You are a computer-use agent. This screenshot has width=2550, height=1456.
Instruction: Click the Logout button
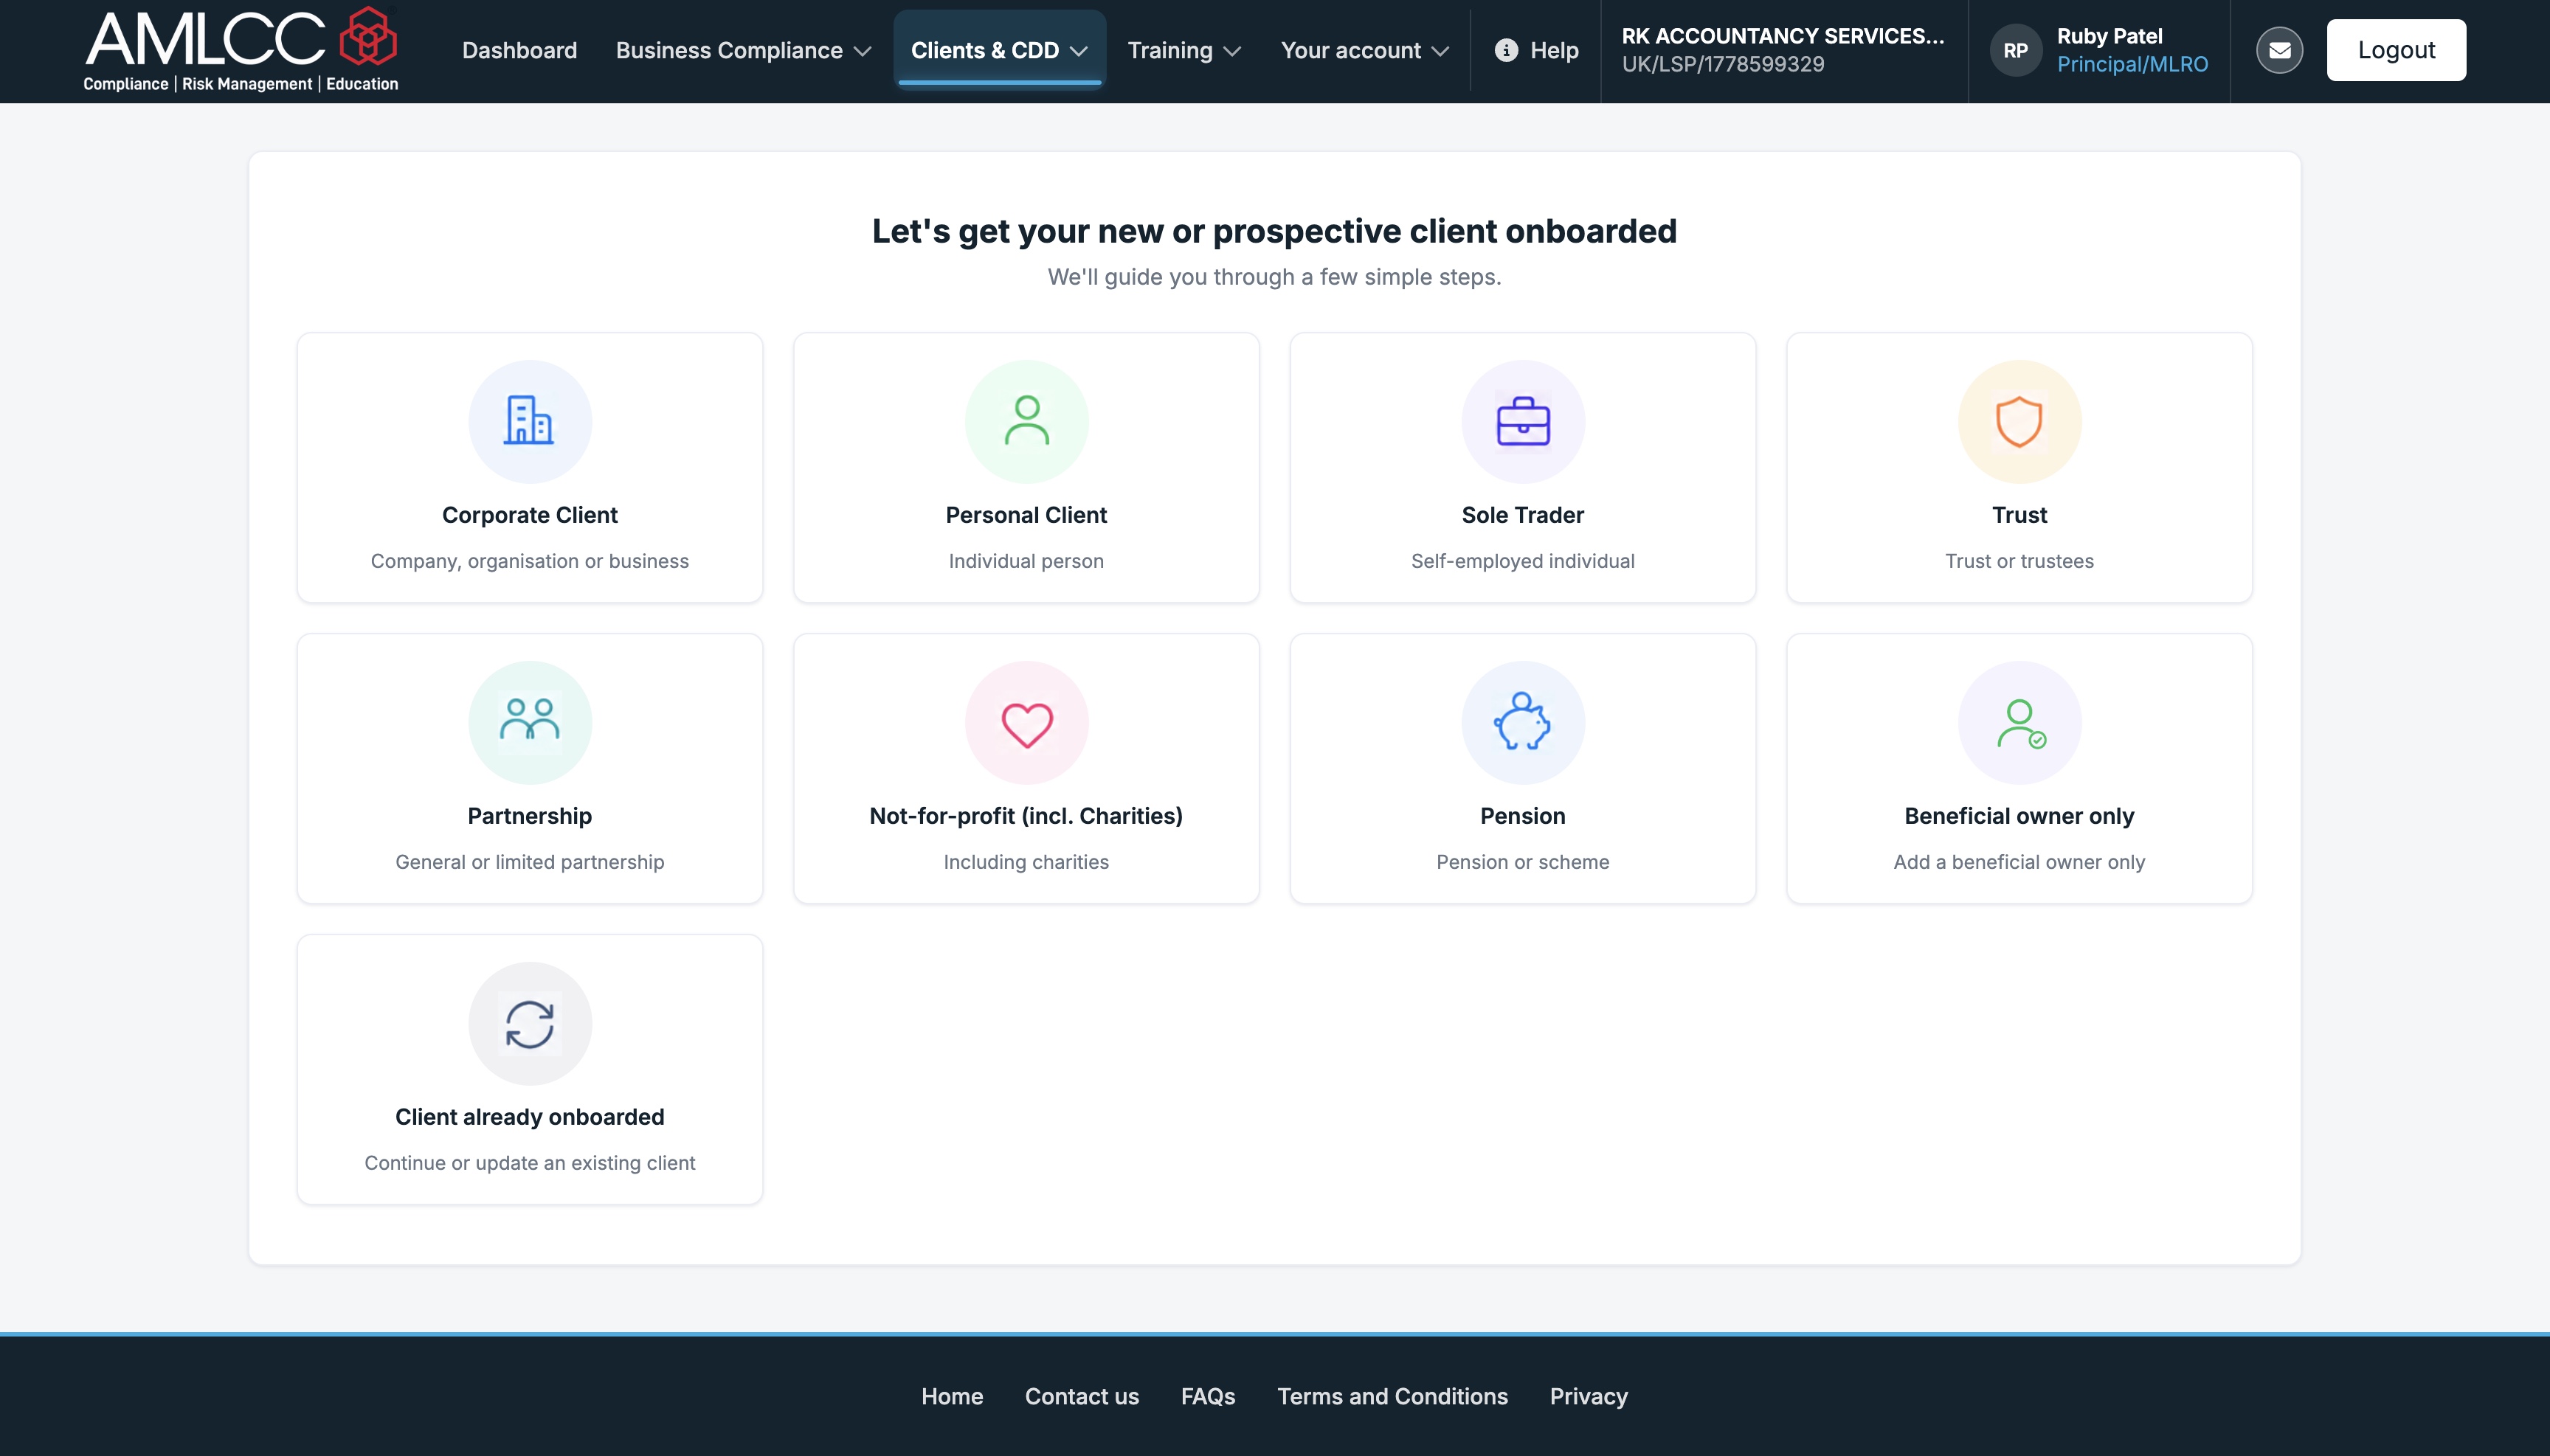(2396, 50)
